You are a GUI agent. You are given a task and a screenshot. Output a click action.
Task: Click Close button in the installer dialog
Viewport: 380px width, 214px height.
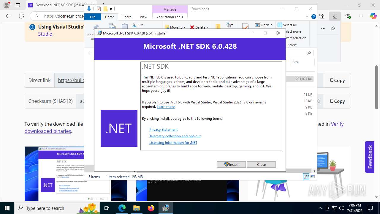pyautogui.click(x=261, y=164)
